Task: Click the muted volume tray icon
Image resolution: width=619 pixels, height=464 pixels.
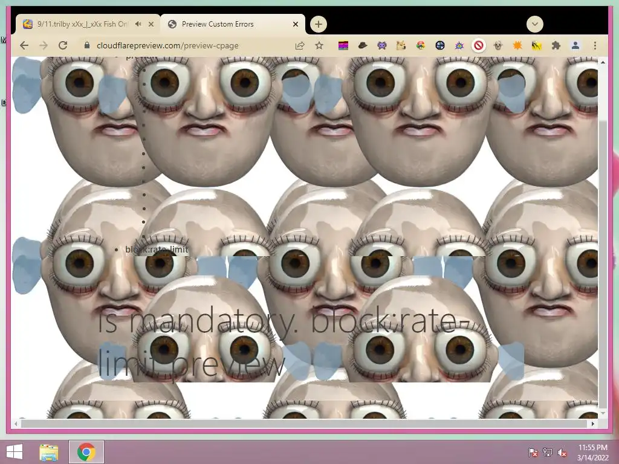Action: (x=562, y=453)
